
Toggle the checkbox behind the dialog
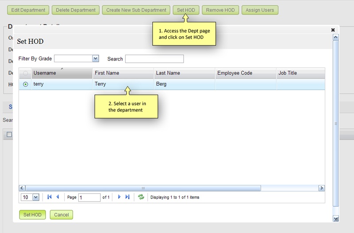click(x=9, y=135)
